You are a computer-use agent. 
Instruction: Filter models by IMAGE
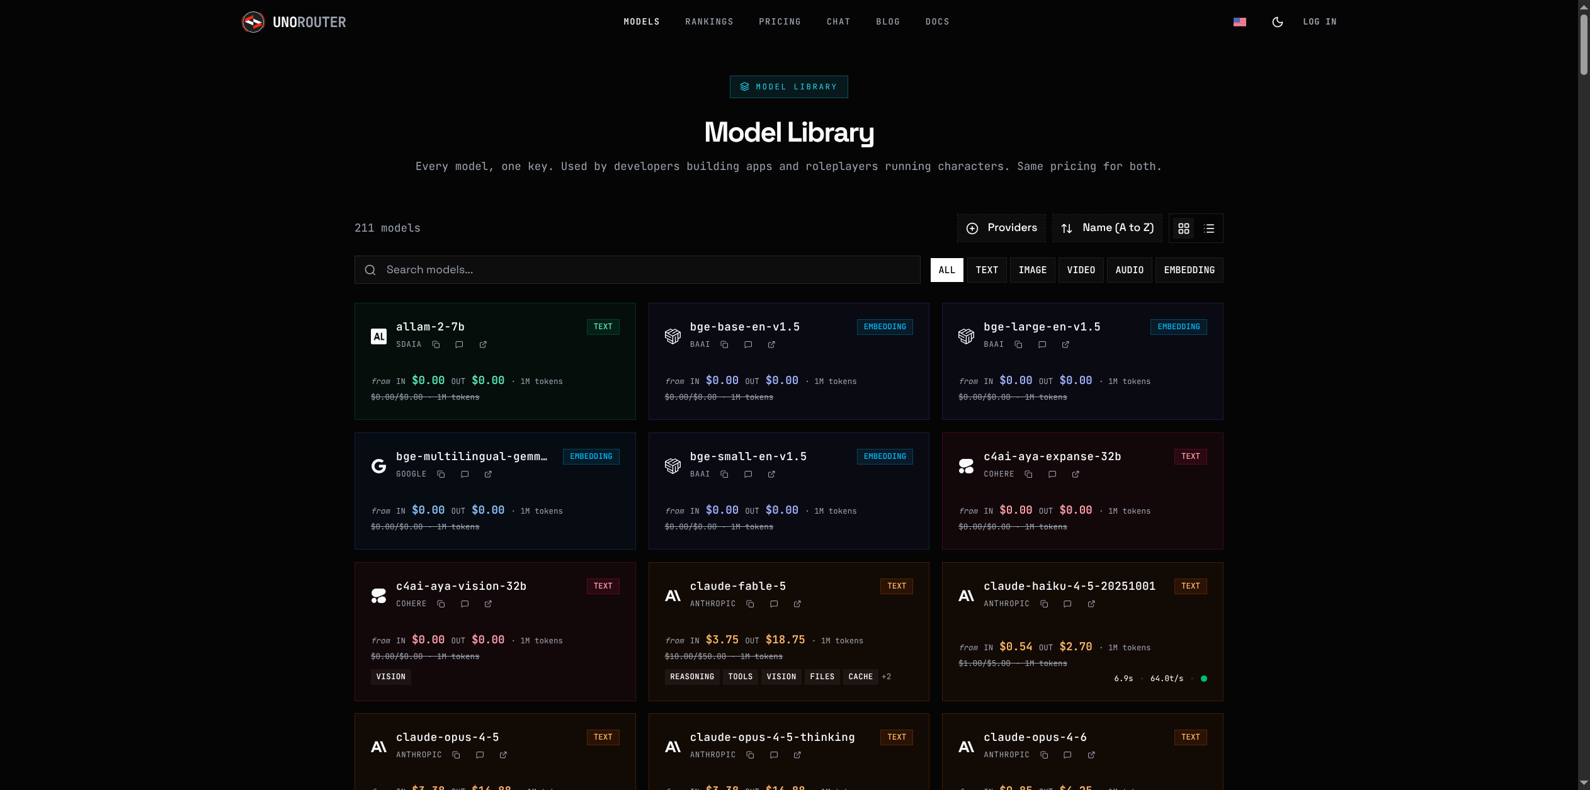point(1033,270)
